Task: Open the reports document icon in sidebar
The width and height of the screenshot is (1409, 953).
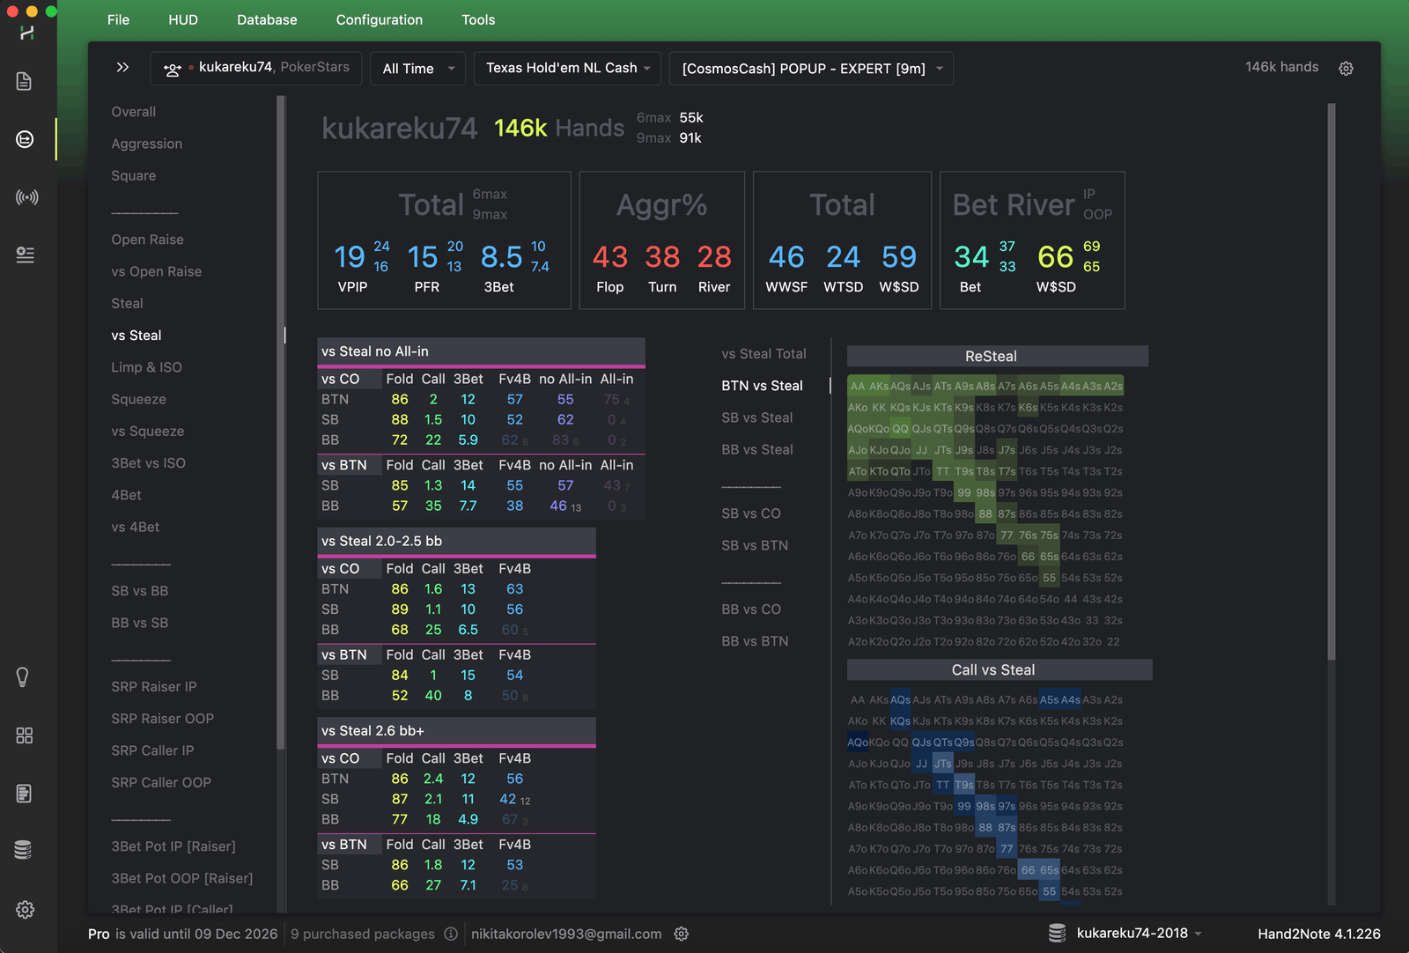Action: [x=24, y=81]
